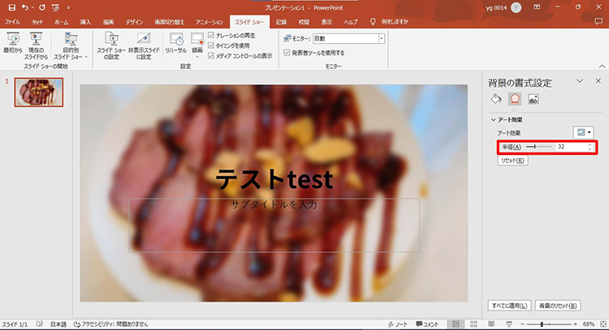
Task: Open the Animation (アニメーション) tab
Action: [x=209, y=20]
